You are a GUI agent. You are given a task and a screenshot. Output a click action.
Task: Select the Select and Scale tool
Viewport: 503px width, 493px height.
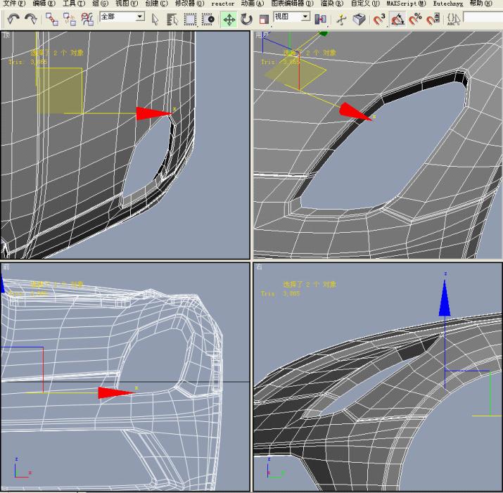pyautogui.click(x=264, y=19)
